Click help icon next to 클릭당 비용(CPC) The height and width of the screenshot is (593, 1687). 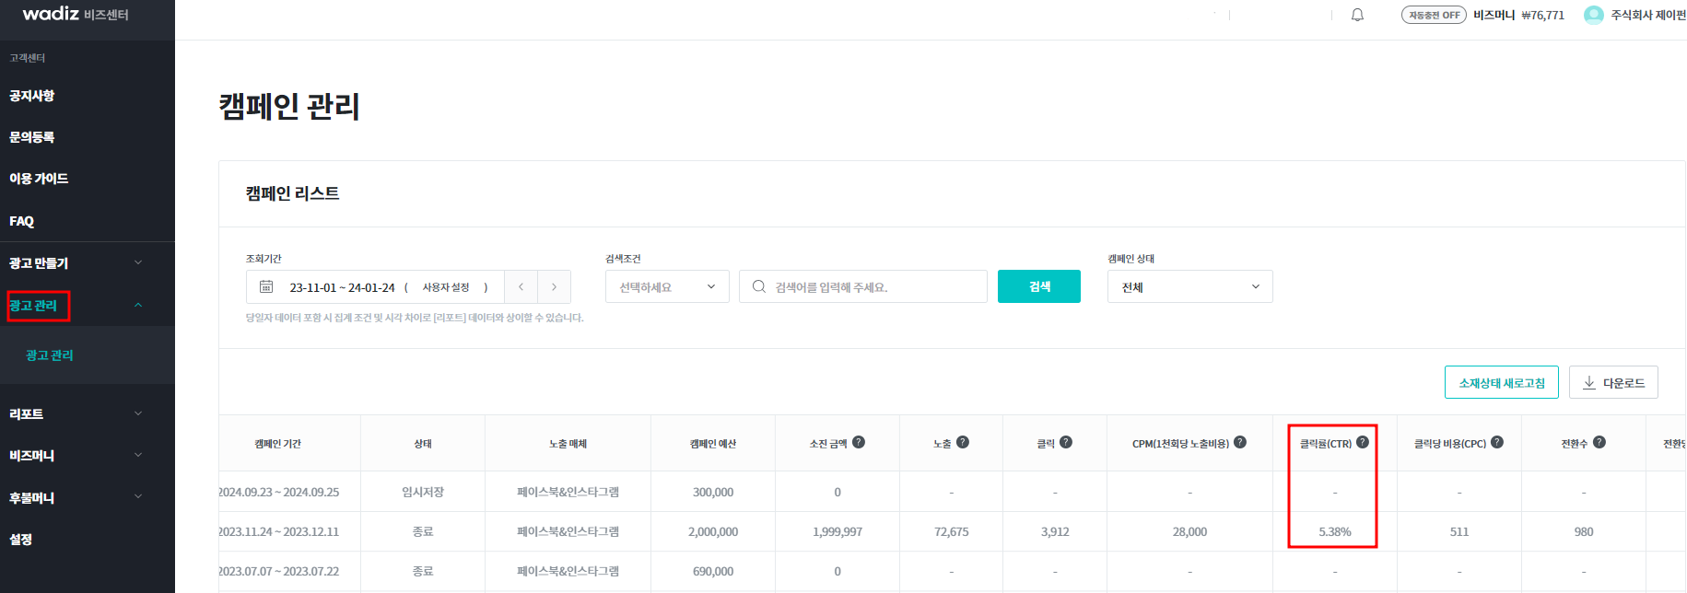pyautogui.click(x=1497, y=442)
